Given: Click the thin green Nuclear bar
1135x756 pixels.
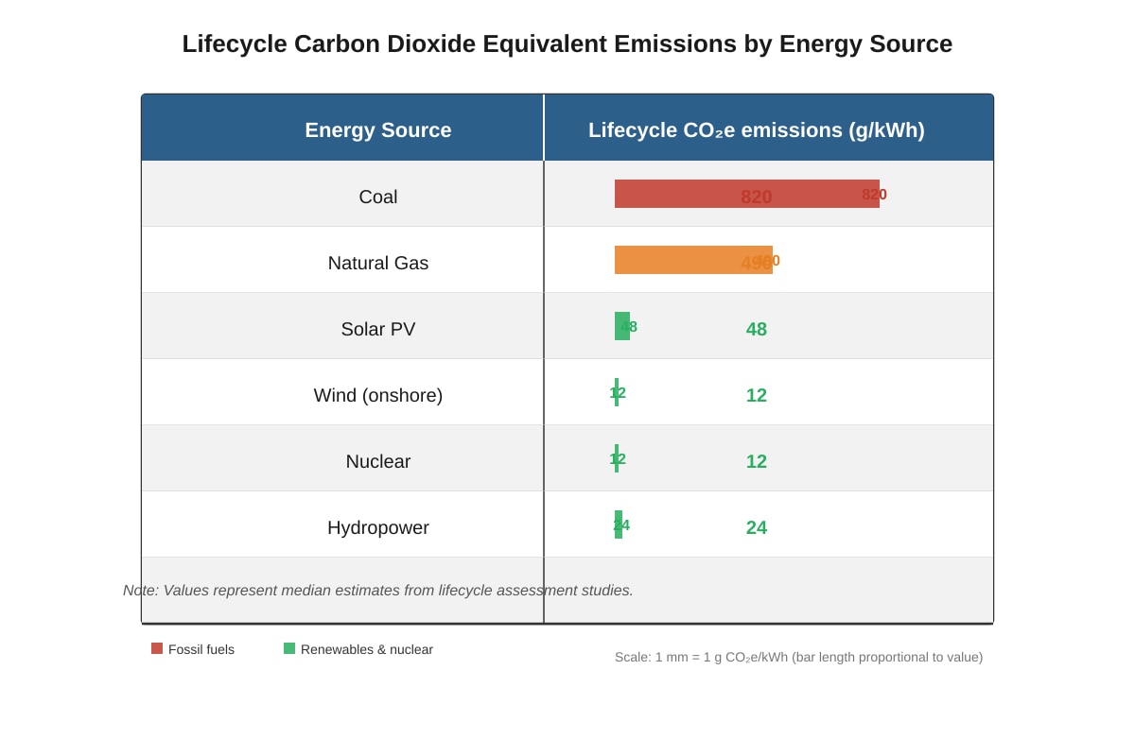Looking at the screenshot, I should tap(617, 458).
